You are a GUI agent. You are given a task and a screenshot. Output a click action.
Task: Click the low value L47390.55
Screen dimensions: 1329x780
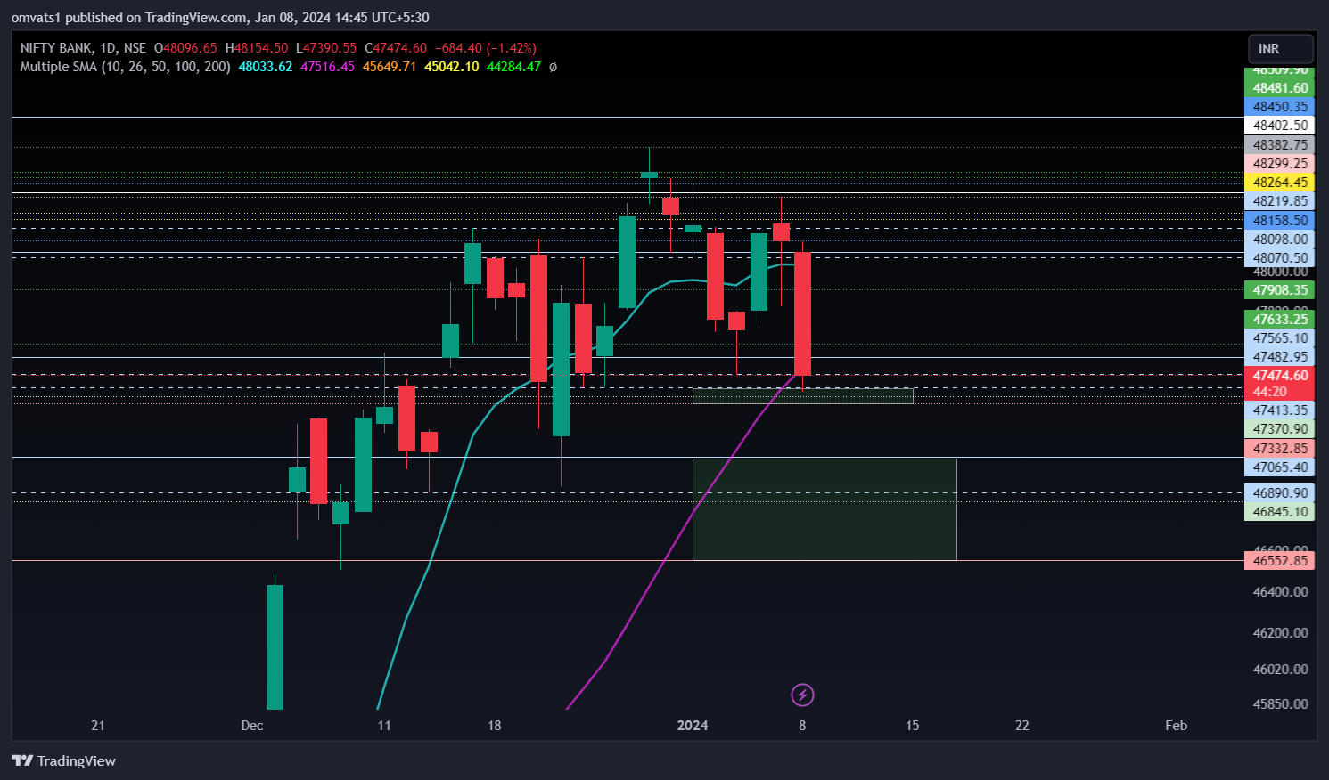coord(326,48)
